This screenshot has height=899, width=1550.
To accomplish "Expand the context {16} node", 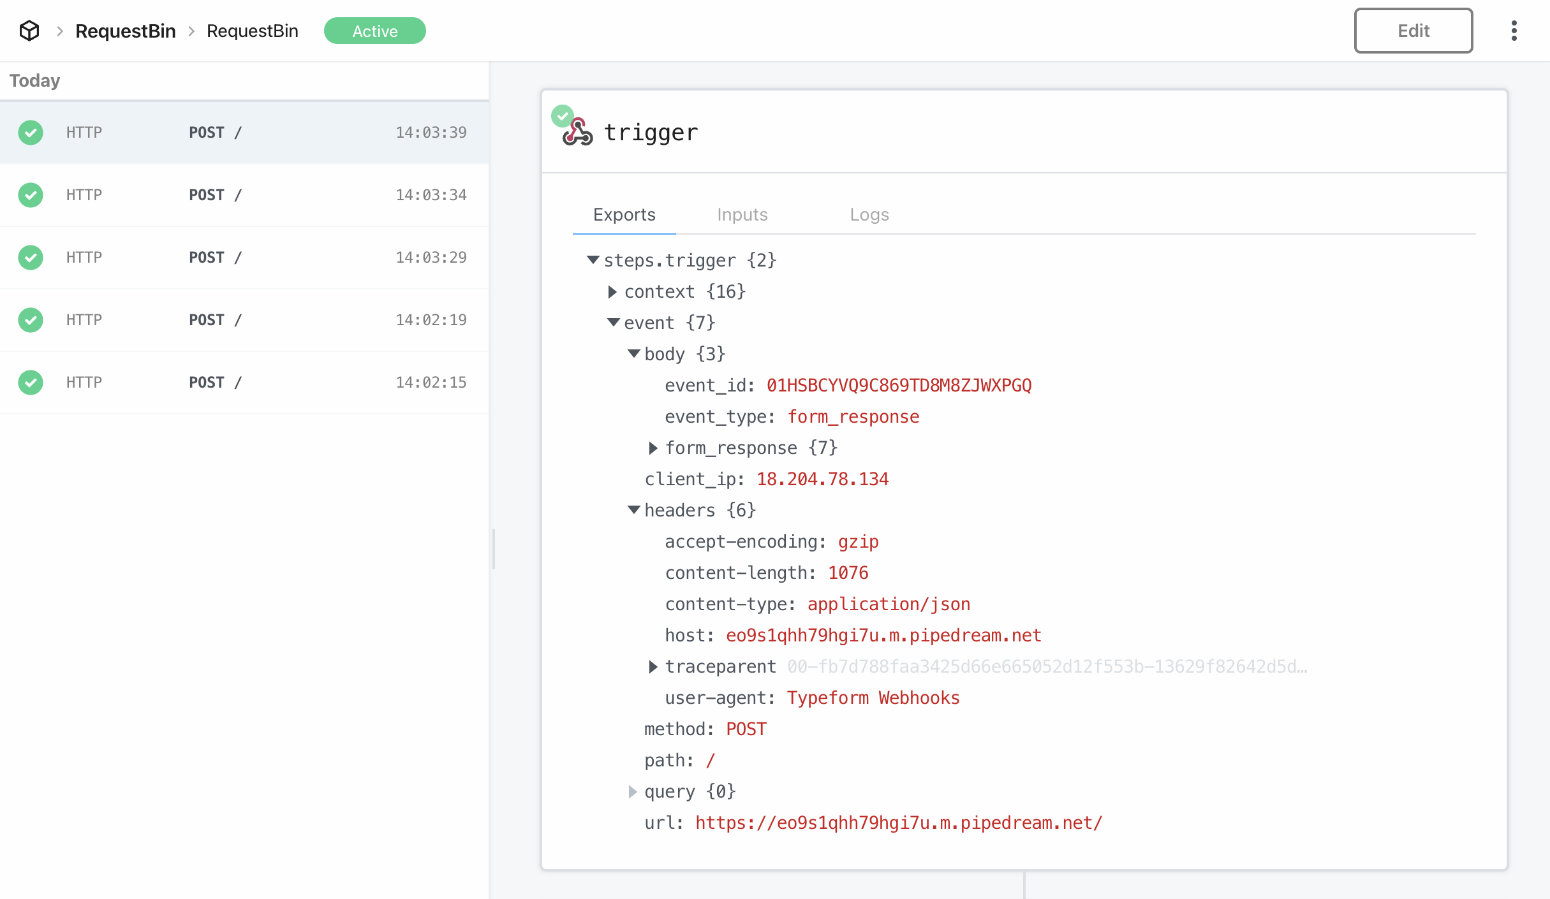I will coord(612,292).
